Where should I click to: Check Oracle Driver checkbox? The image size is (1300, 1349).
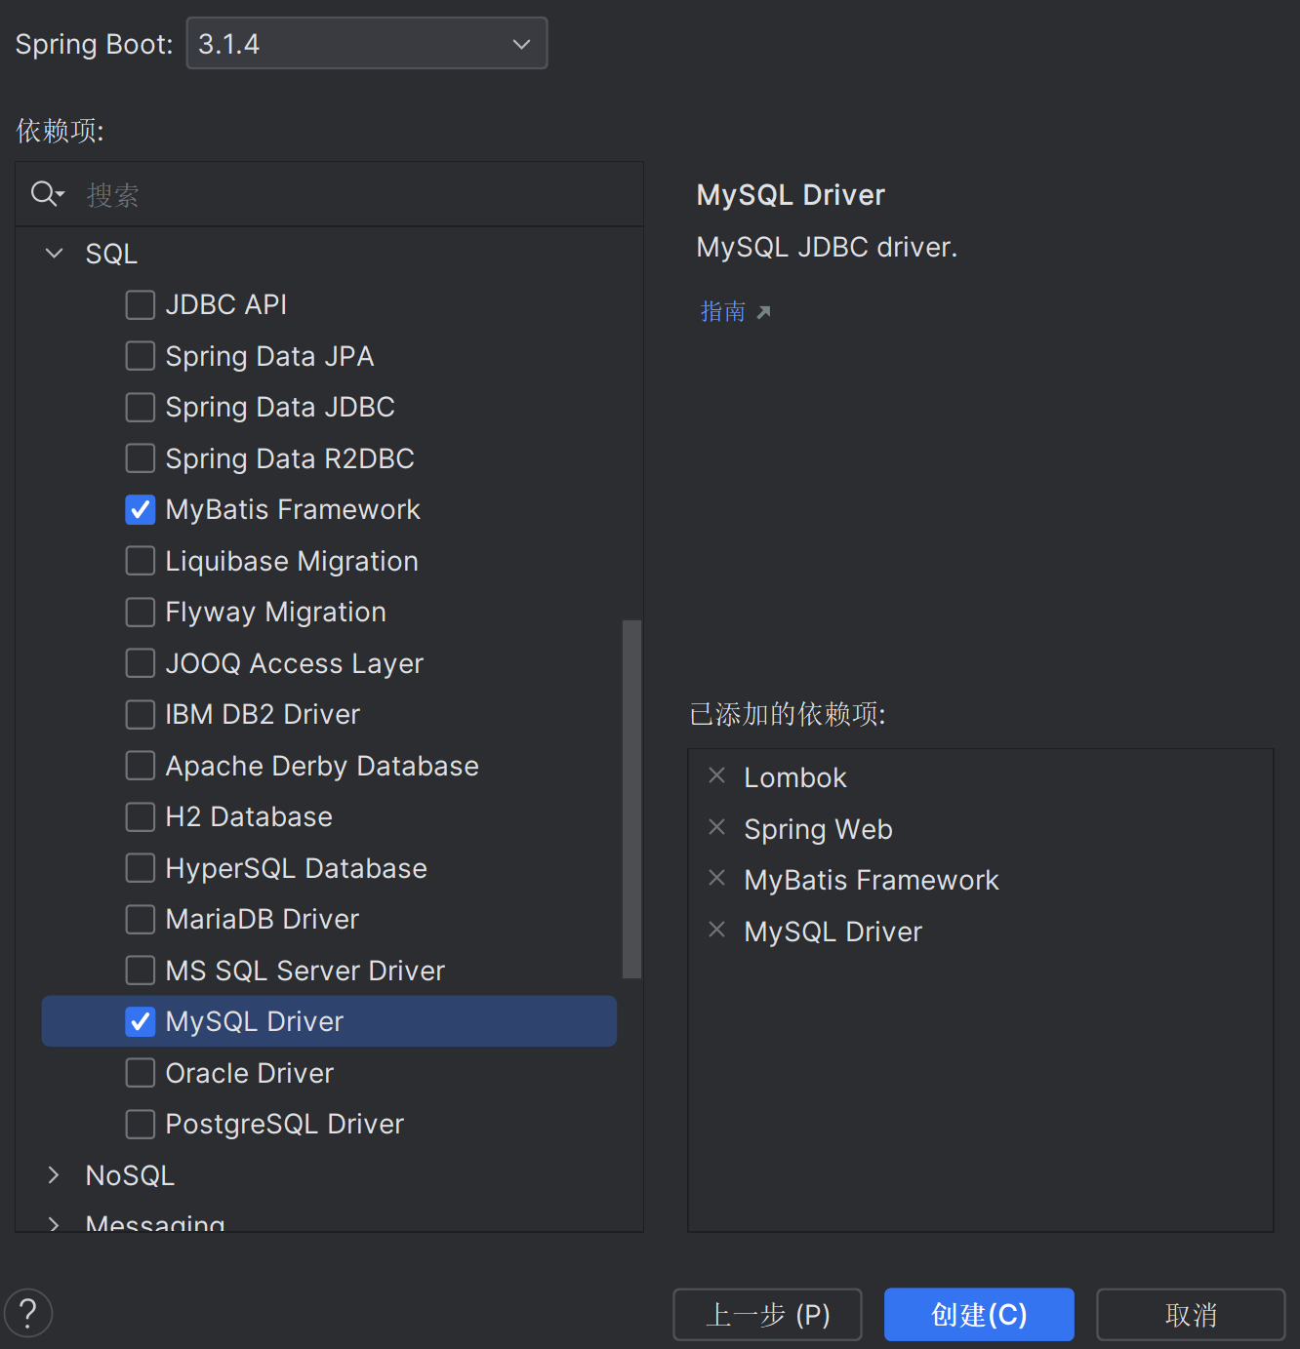pos(141,1073)
